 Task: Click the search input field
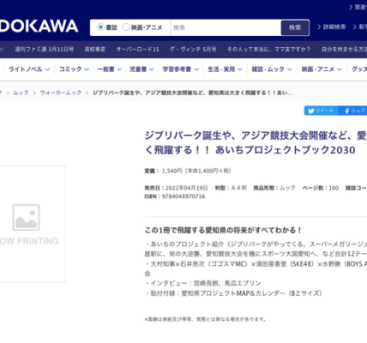pyautogui.click(x=226, y=27)
